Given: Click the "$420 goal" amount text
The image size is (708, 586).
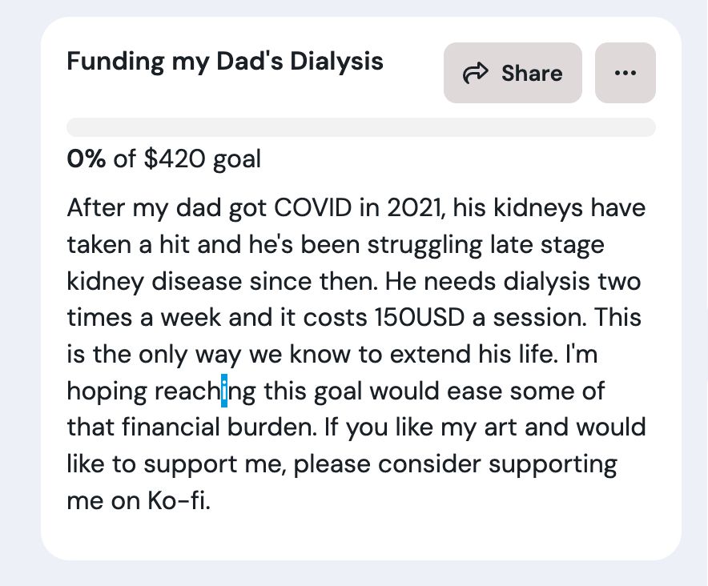Looking at the screenshot, I should click(x=203, y=159).
